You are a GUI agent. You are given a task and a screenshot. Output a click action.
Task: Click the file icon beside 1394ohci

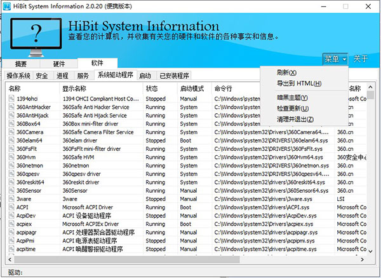coord(11,99)
